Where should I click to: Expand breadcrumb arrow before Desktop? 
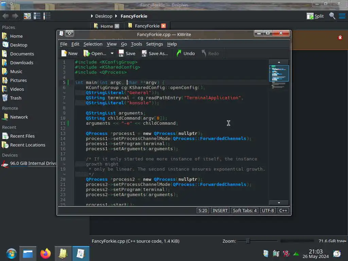click(x=92, y=16)
